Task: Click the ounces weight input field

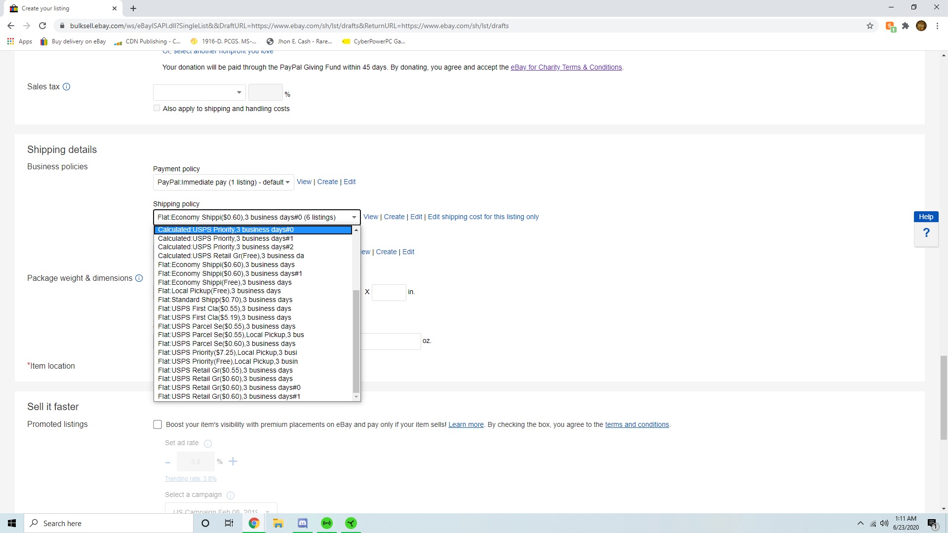Action: pyautogui.click(x=391, y=342)
